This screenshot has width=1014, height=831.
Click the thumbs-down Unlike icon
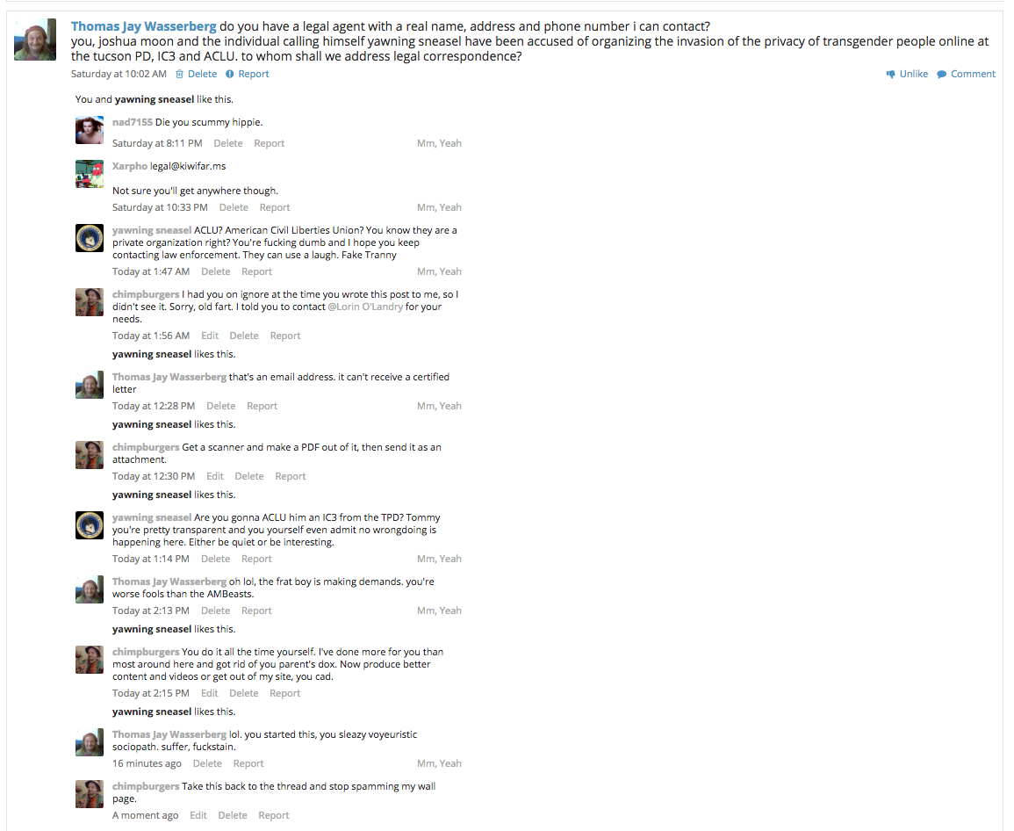coord(890,74)
